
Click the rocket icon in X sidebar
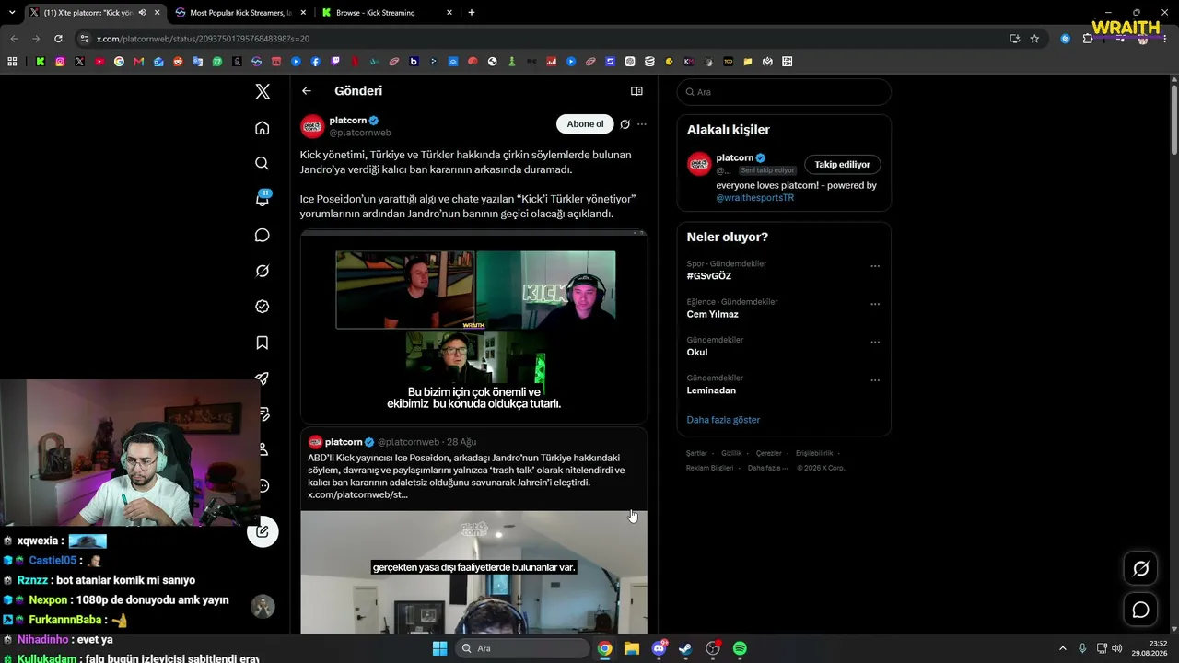point(263,378)
